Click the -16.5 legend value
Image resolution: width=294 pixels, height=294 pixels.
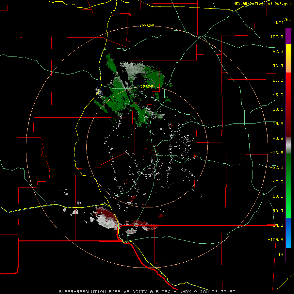point(277,153)
